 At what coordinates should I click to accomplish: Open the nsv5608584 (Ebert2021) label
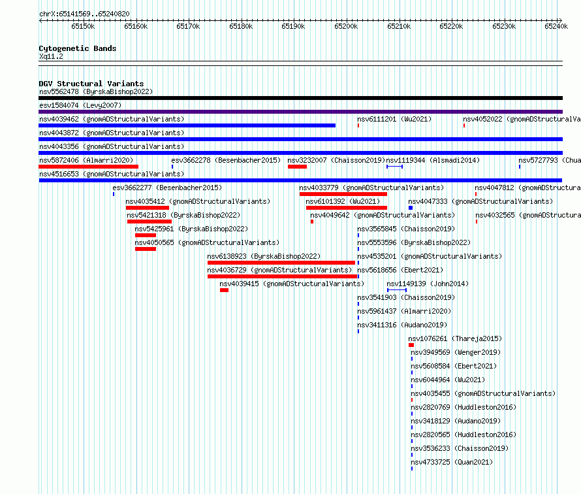click(x=454, y=366)
